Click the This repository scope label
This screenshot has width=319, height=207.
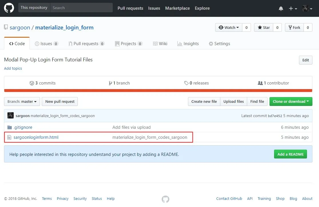[x=34, y=7]
